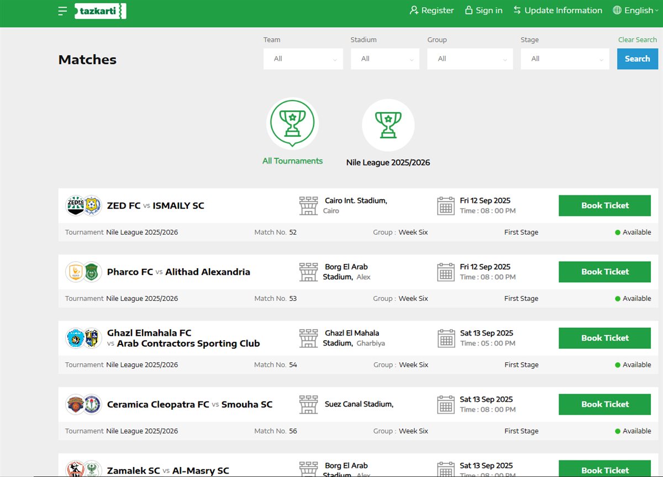Click Match No. 53 text

(275, 299)
